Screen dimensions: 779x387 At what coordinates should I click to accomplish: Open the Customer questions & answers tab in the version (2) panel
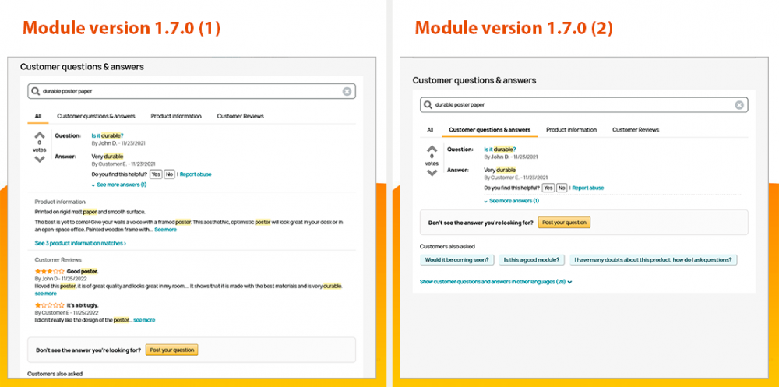[489, 130]
